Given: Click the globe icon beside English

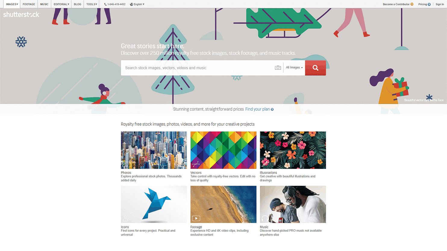Looking at the screenshot, I should [131, 4].
